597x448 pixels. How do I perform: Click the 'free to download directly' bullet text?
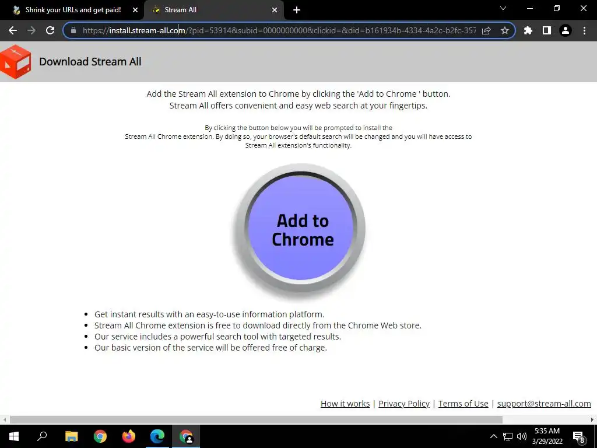pyautogui.click(x=258, y=325)
